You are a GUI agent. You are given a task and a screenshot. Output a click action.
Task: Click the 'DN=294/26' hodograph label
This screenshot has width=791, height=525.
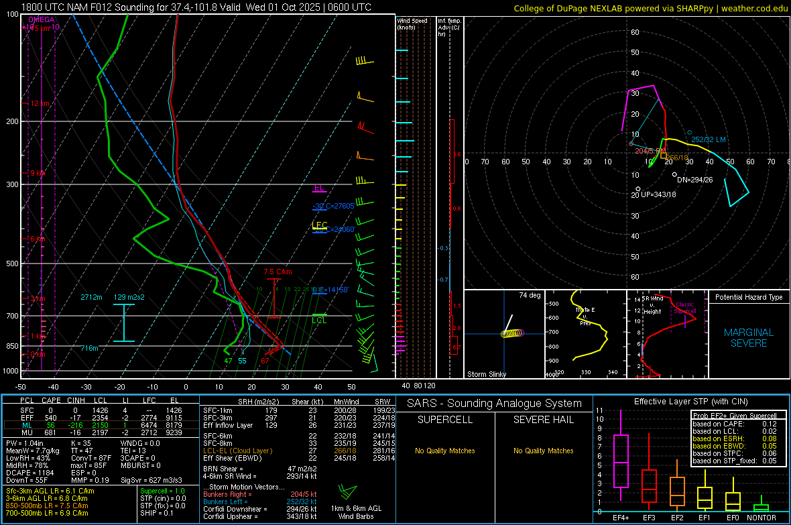(x=694, y=180)
